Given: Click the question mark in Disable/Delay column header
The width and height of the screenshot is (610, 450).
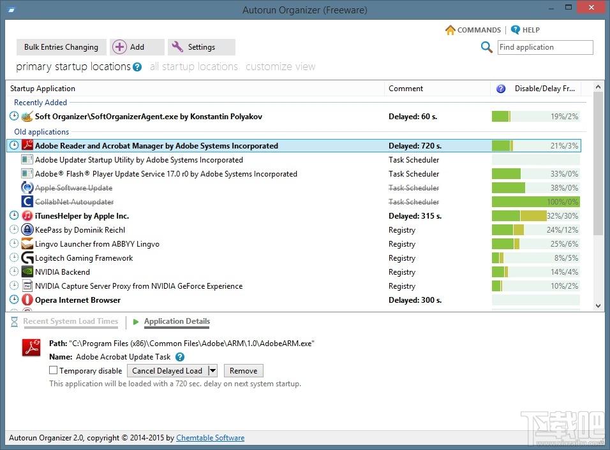Looking at the screenshot, I should tap(501, 89).
